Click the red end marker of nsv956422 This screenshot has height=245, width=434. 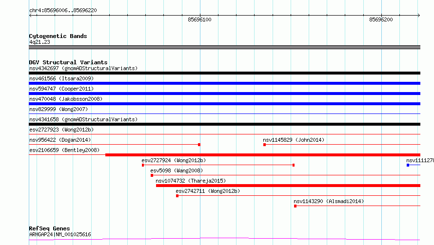coord(199,145)
